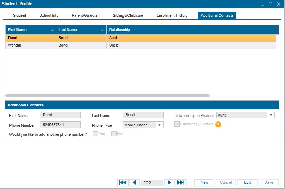Close the Student Profile window
Viewport: 285px width, 189px height.
pyautogui.click(x=279, y=4)
